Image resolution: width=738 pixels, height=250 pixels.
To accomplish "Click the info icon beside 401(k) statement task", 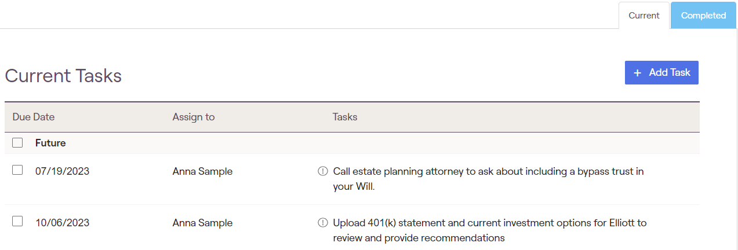I will [x=323, y=223].
